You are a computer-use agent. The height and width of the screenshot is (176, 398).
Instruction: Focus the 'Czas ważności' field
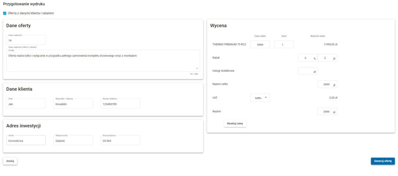(x=26, y=41)
